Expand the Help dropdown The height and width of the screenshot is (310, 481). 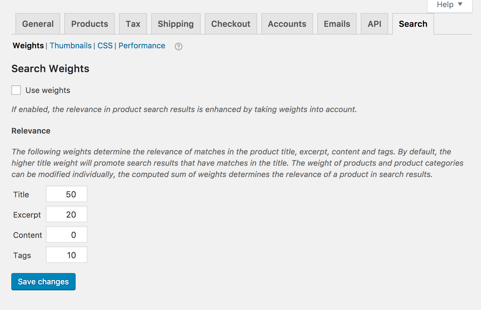(x=449, y=5)
